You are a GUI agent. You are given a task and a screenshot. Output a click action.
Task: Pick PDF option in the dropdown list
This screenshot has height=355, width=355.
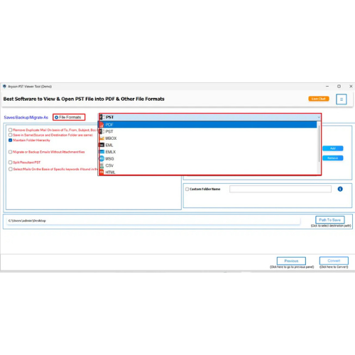tap(208, 125)
